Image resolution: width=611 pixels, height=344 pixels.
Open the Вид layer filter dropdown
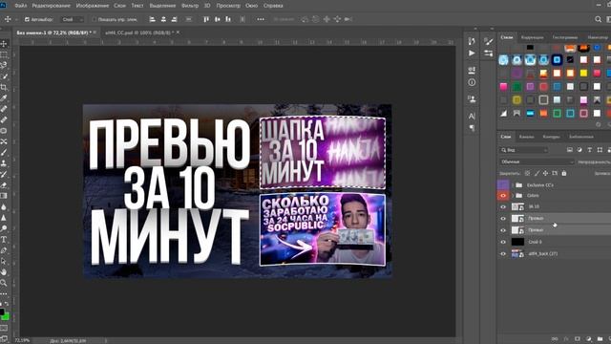(x=524, y=150)
